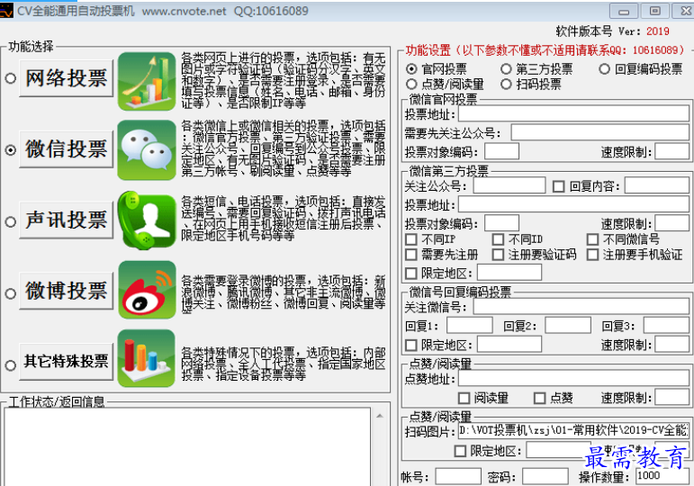Focus 速度限制 field under 微信官网投票
The image size is (694, 486).
[x=671, y=151]
